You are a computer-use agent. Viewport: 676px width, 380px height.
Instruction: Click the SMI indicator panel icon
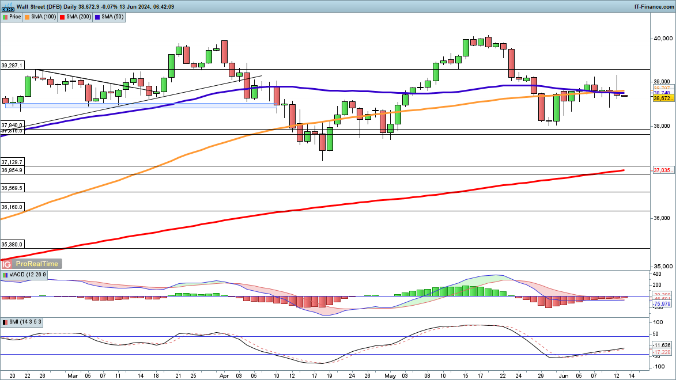point(5,322)
